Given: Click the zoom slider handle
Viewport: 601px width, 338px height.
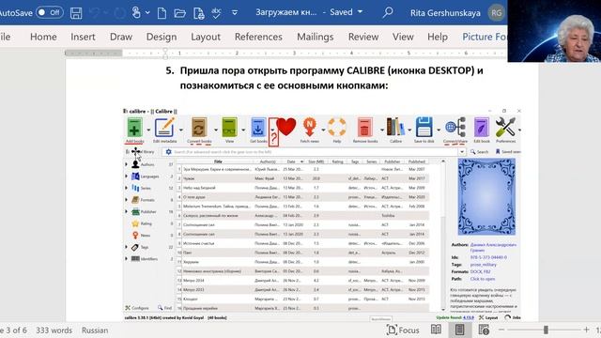Looking at the screenshot, I should 546,330.
